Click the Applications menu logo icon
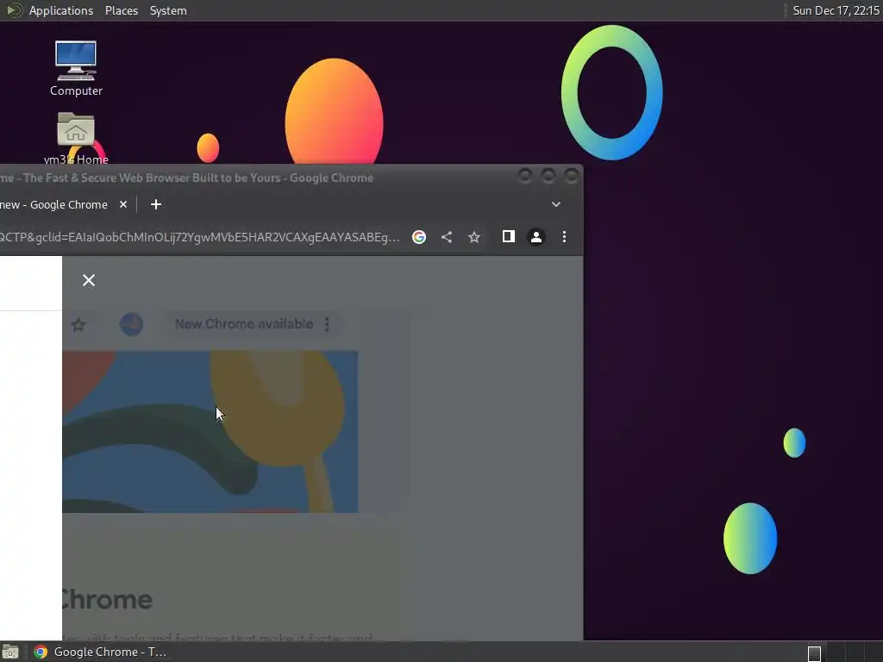The image size is (883, 662). tap(14, 10)
